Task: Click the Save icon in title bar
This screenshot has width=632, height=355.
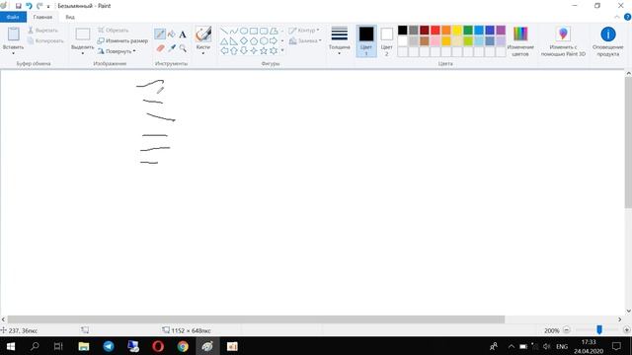Action: click(18, 6)
